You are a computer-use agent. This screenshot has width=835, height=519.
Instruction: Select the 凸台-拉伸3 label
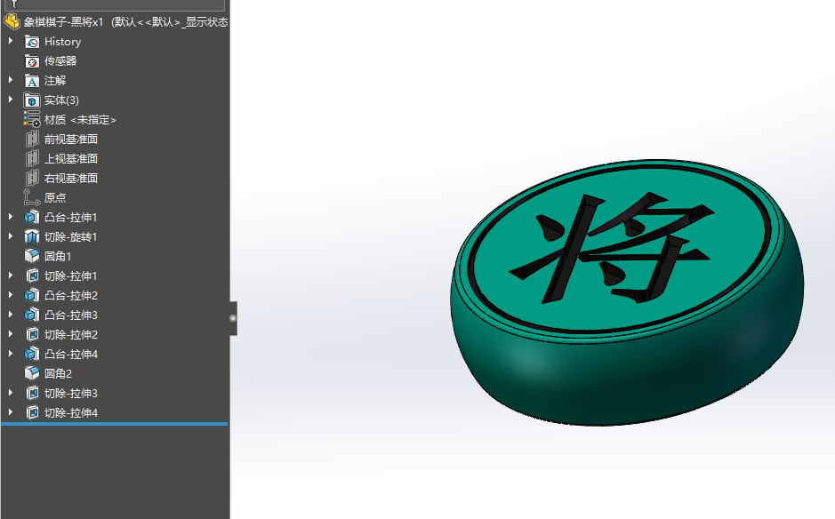(71, 315)
